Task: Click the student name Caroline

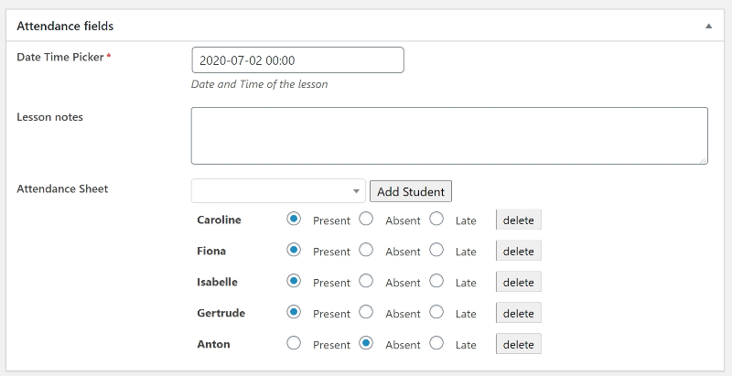Action: [x=219, y=220]
